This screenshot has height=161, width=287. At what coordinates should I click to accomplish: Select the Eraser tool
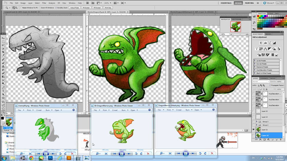[x=3, y=73]
